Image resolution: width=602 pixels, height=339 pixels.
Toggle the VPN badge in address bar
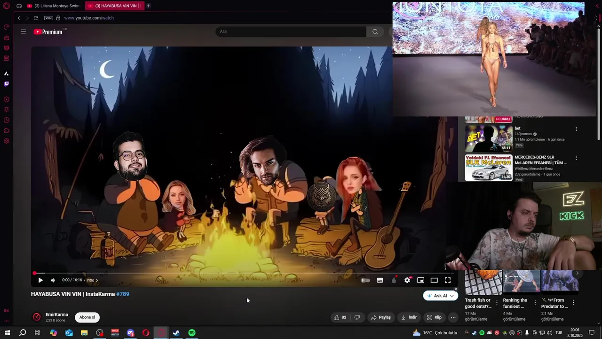tap(48, 18)
